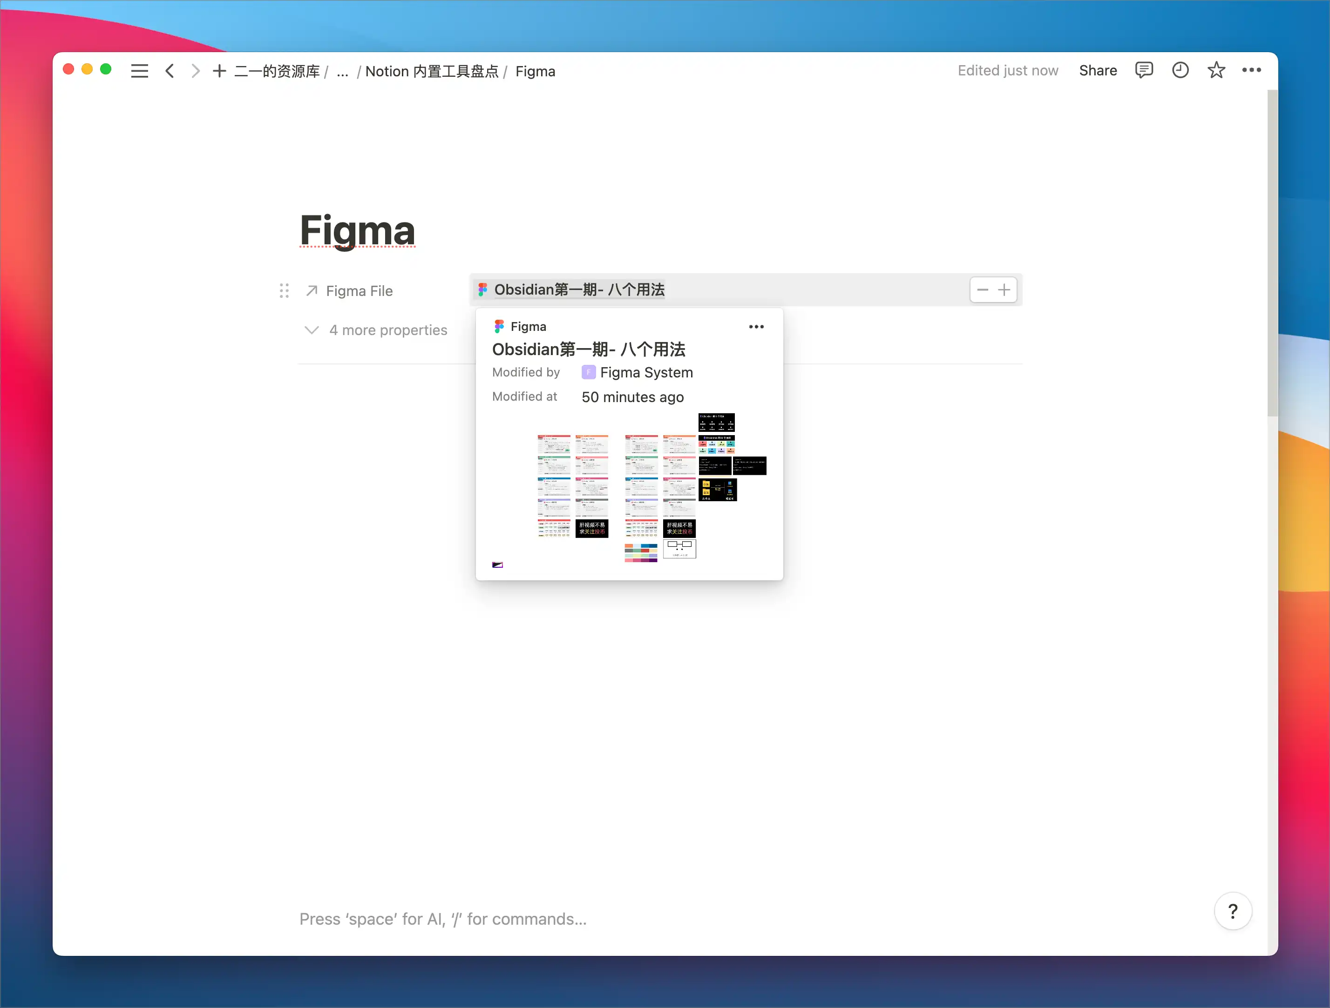Open the preview card's ellipsis menu

pyautogui.click(x=756, y=326)
